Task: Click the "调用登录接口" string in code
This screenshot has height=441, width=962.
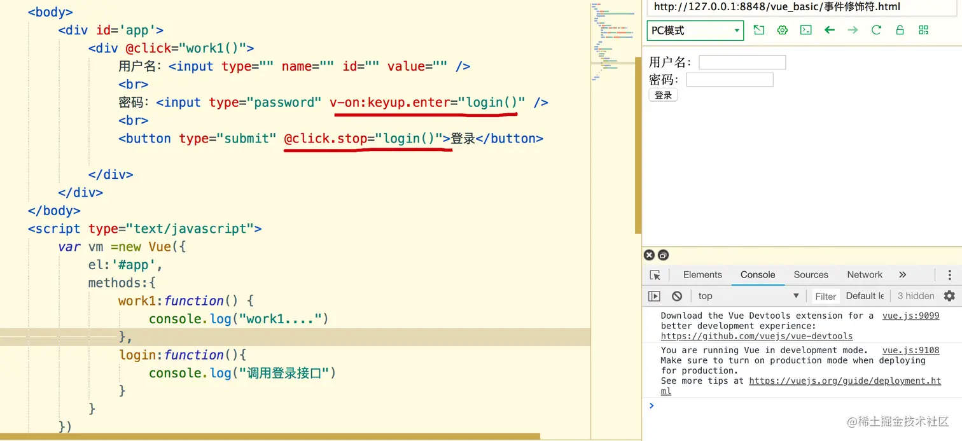Action: [284, 373]
